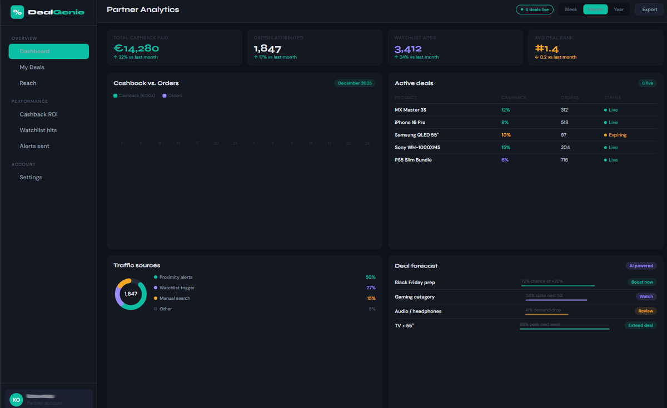
Task: Click the Live status for MX Master 3S
Action: point(611,110)
